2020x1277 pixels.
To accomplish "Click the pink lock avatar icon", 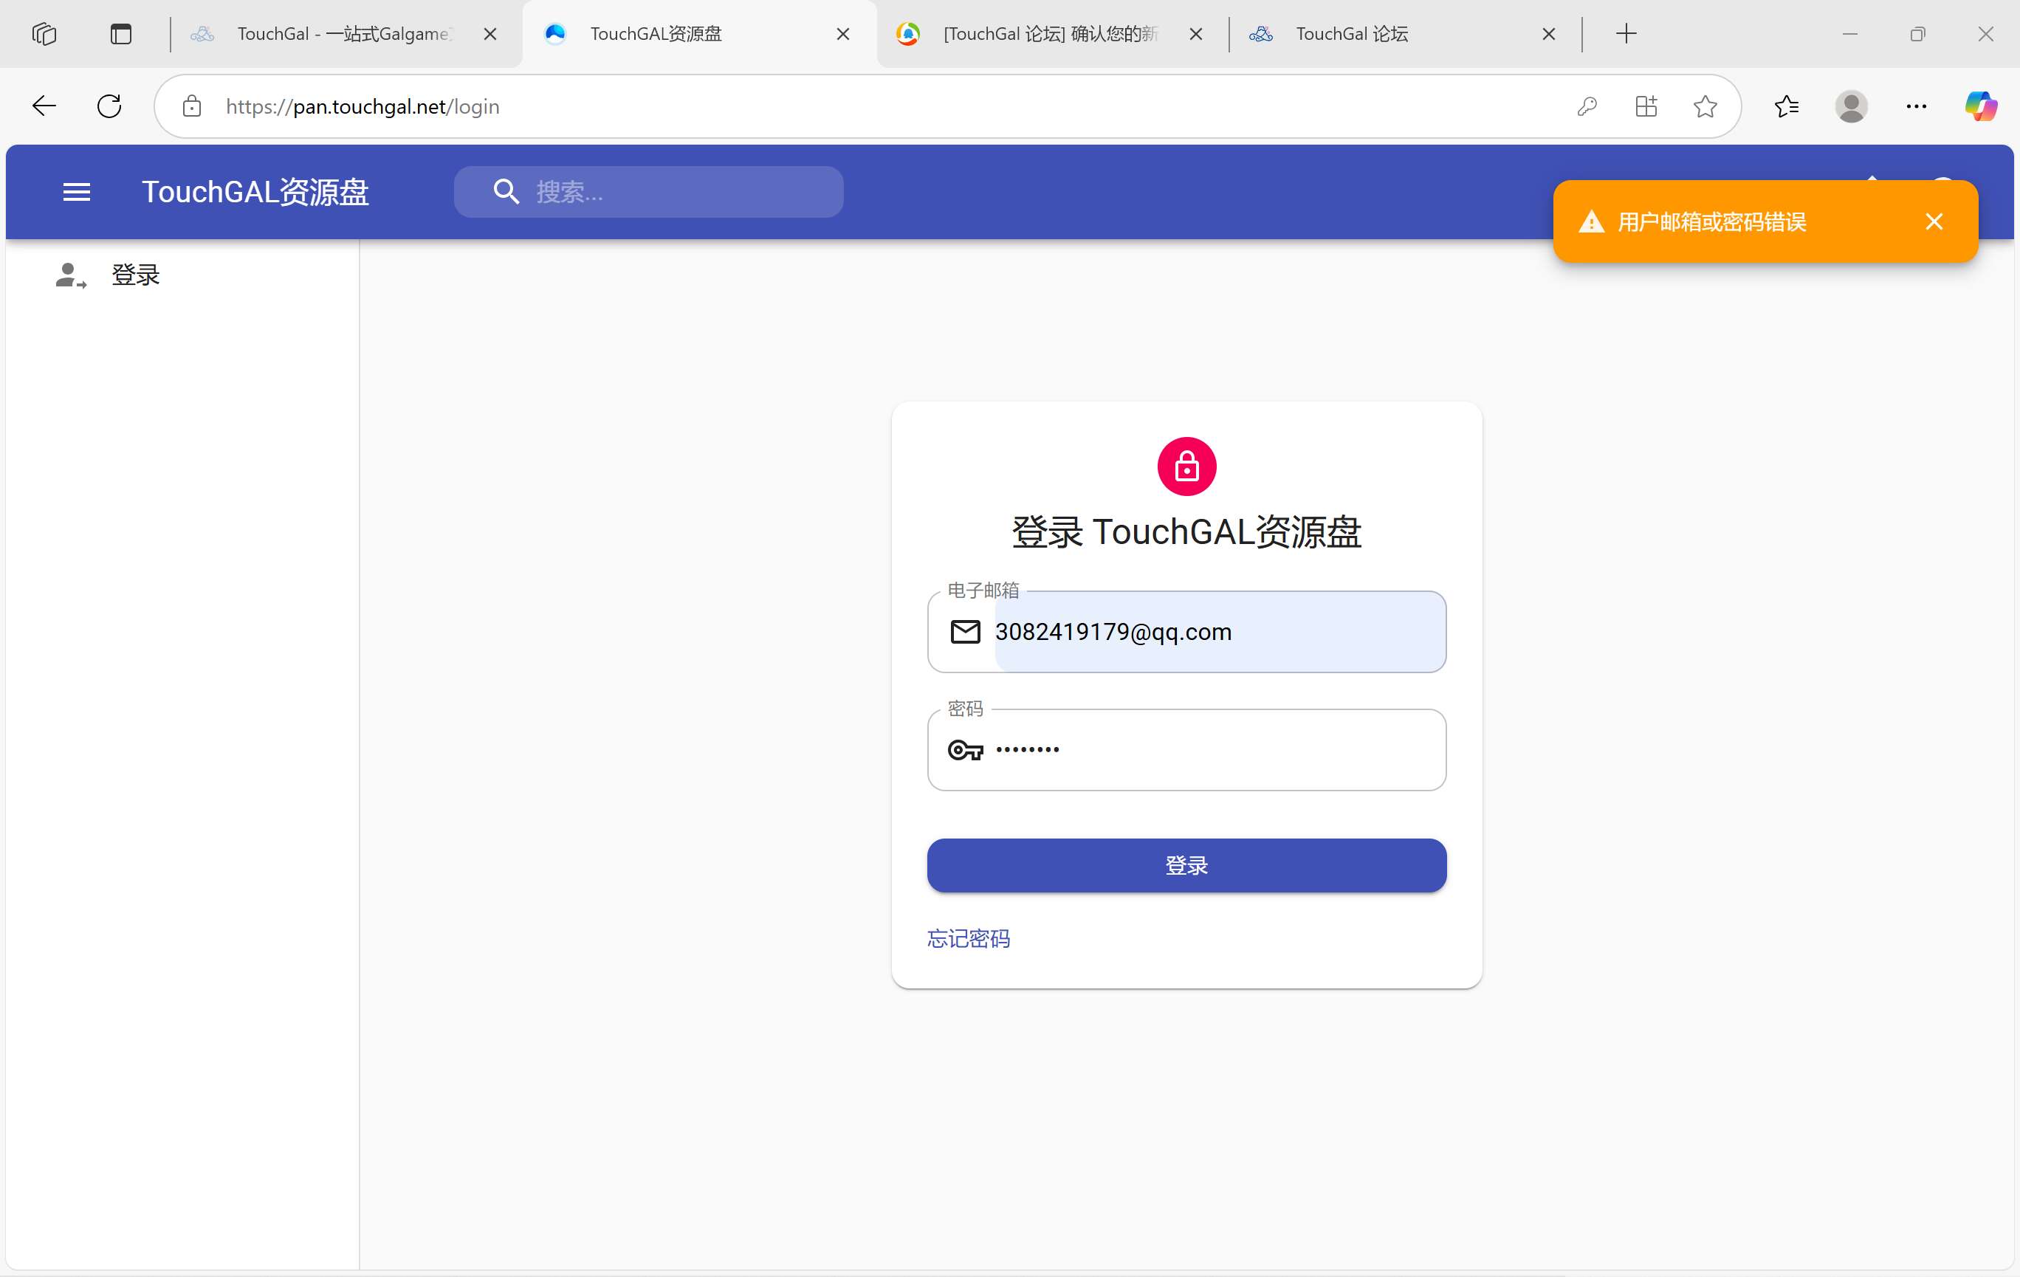I will pyautogui.click(x=1186, y=467).
